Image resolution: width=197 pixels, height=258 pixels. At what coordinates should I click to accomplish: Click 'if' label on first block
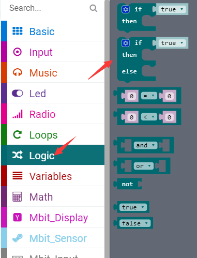tap(138, 9)
